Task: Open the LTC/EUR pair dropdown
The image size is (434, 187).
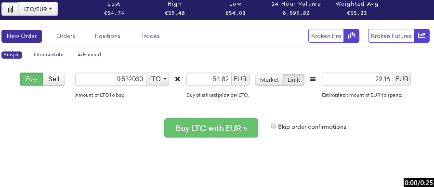Action: pos(38,9)
